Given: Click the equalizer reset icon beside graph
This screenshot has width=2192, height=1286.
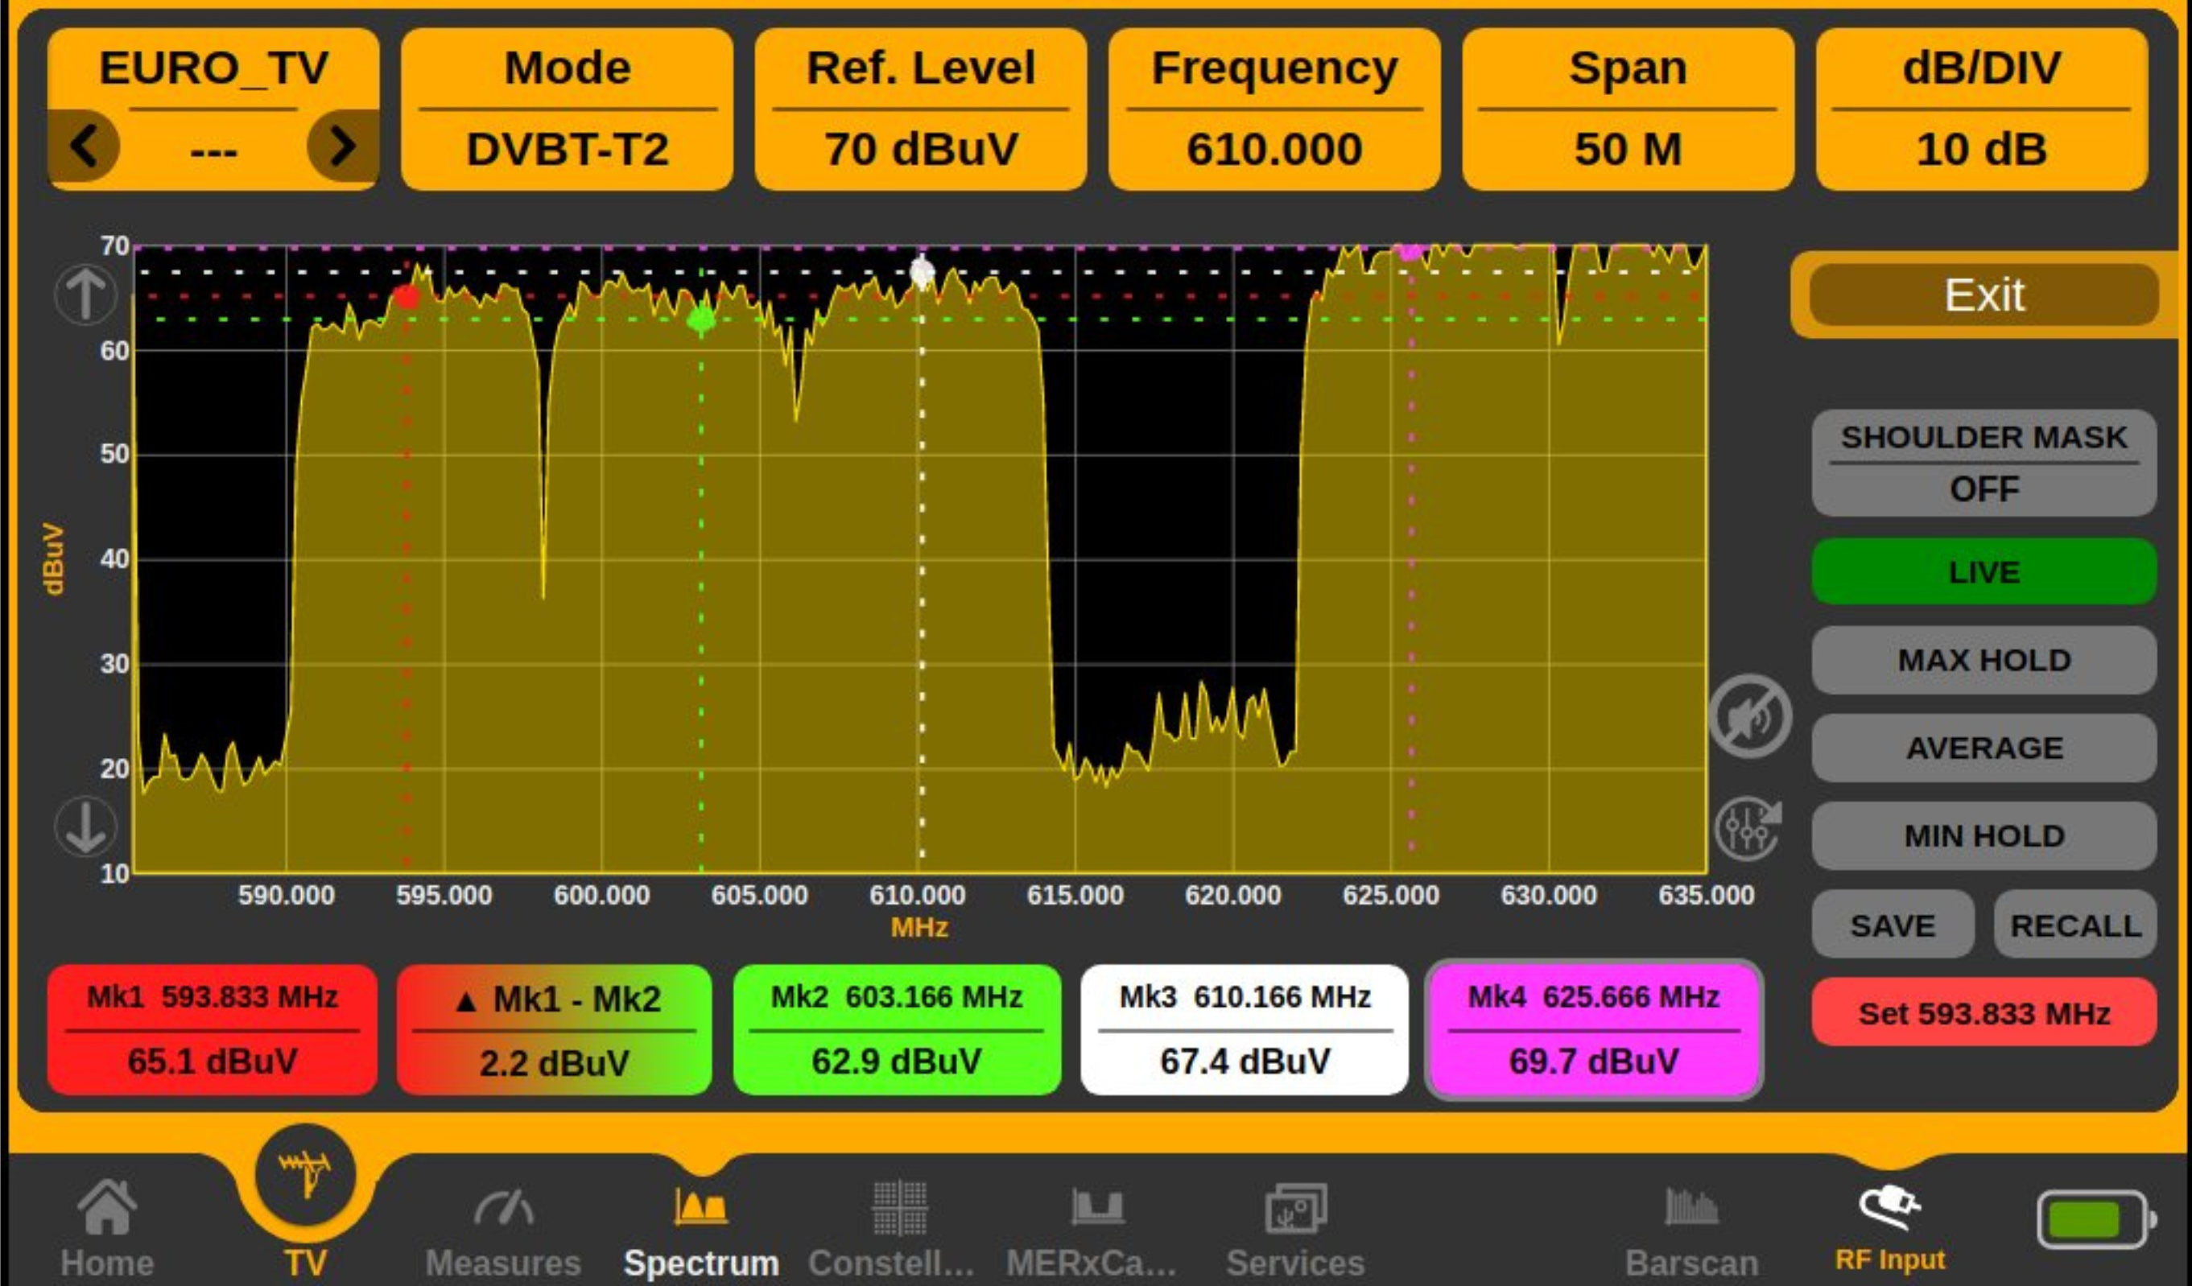Looking at the screenshot, I should tap(1748, 829).
